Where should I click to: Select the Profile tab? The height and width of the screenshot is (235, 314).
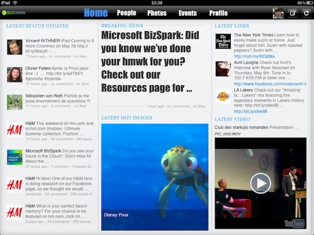(x=218, y=13)
